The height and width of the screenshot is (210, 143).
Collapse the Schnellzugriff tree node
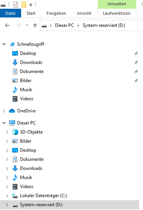tap(4, 44)
